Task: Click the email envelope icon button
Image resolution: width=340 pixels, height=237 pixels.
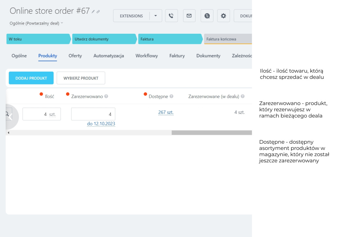Action: (189, 16)
